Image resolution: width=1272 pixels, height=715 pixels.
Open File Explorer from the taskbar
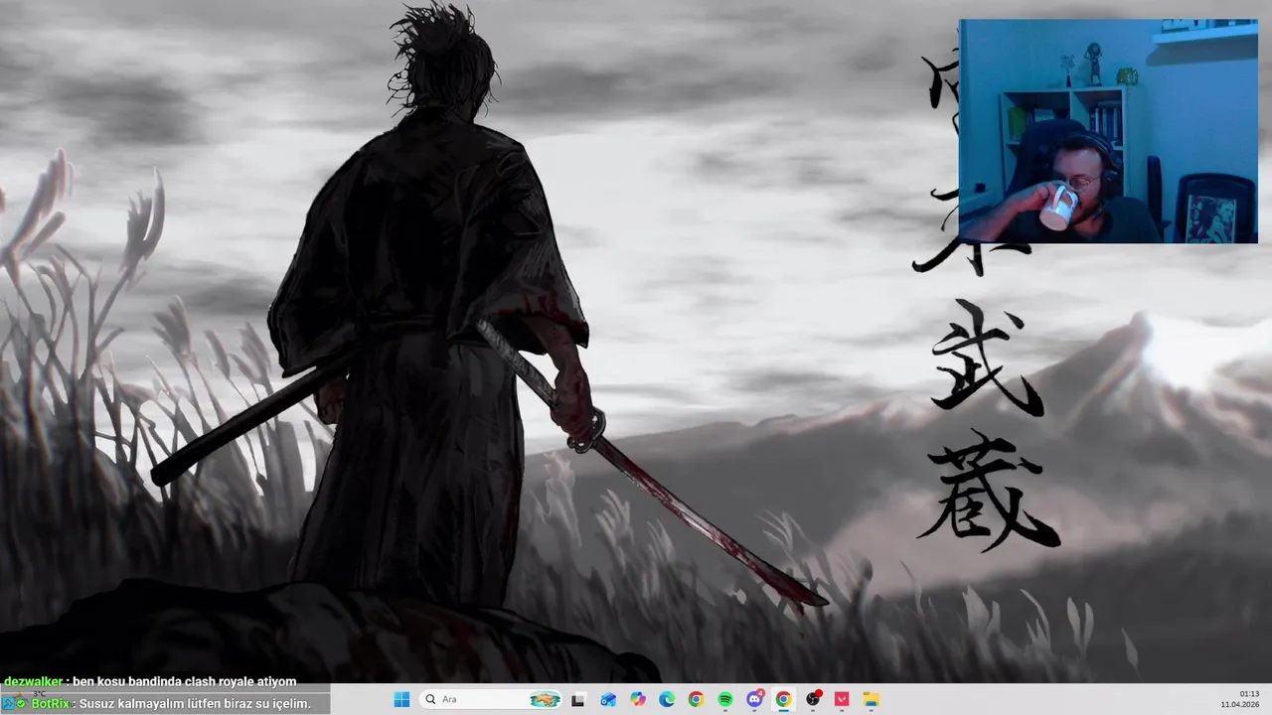click(871, 699)
